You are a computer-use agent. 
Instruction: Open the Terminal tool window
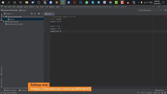[x=23, y=90]
